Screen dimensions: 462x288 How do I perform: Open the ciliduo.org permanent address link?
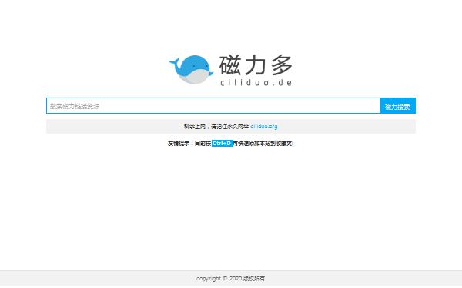[263, 127]
